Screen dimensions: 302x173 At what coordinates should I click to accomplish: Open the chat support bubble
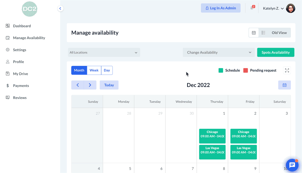click(292, 165)
